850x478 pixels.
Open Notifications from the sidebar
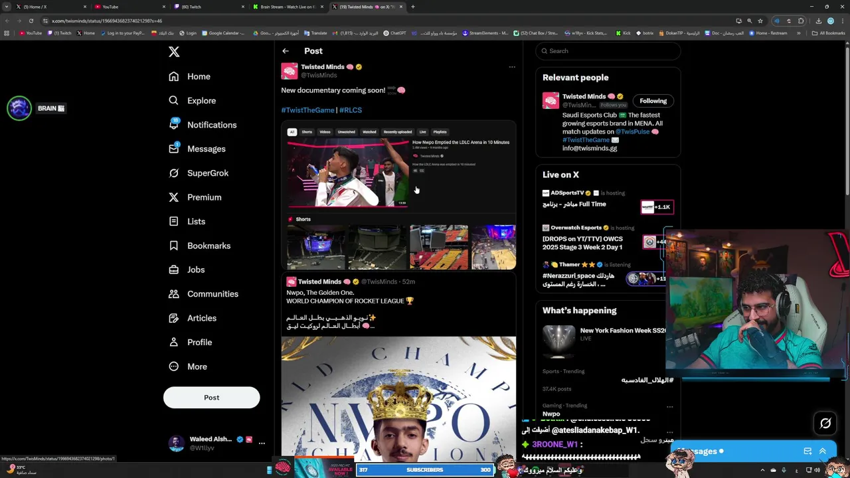point(203,125)
